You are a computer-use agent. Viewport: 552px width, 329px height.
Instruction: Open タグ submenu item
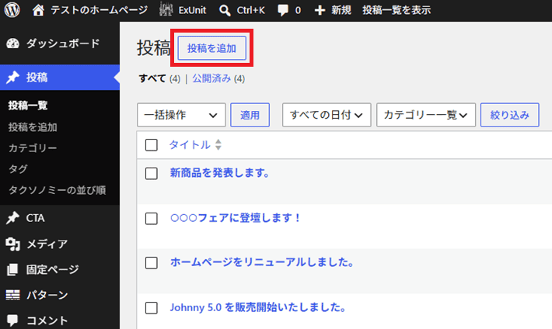click(18, 169)
